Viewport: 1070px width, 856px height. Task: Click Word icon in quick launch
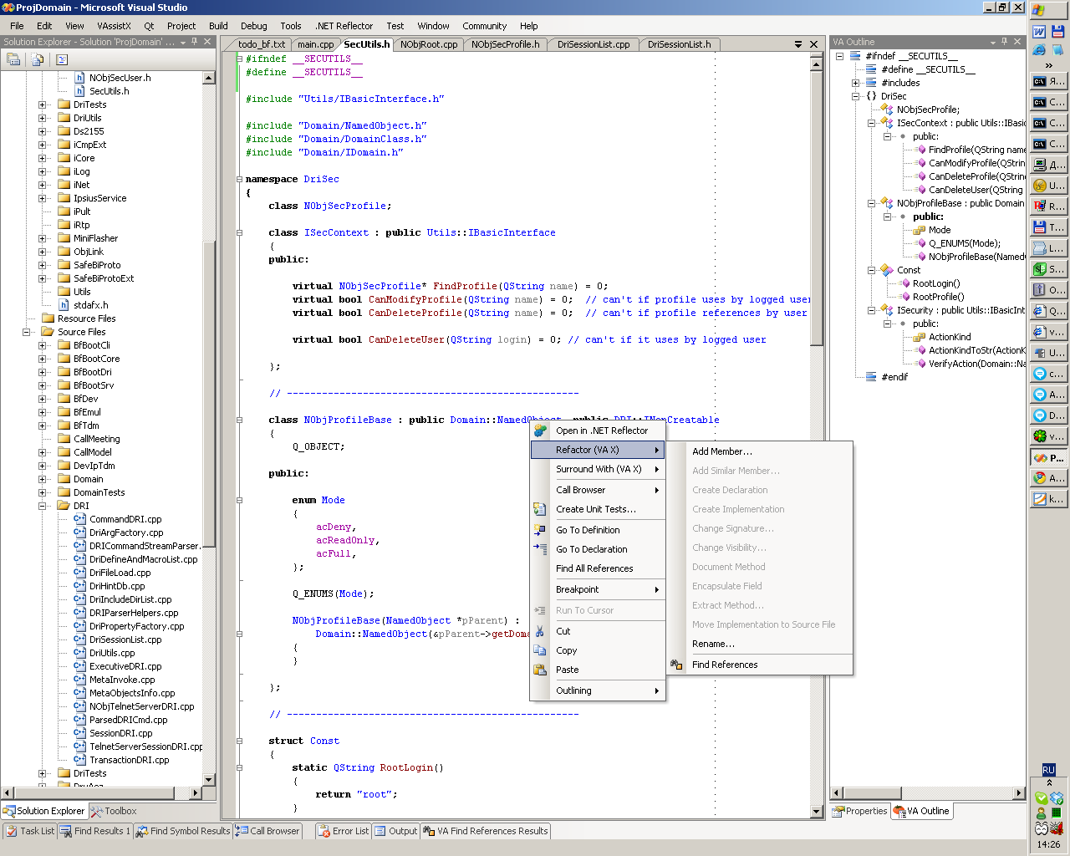(1039, 32)
